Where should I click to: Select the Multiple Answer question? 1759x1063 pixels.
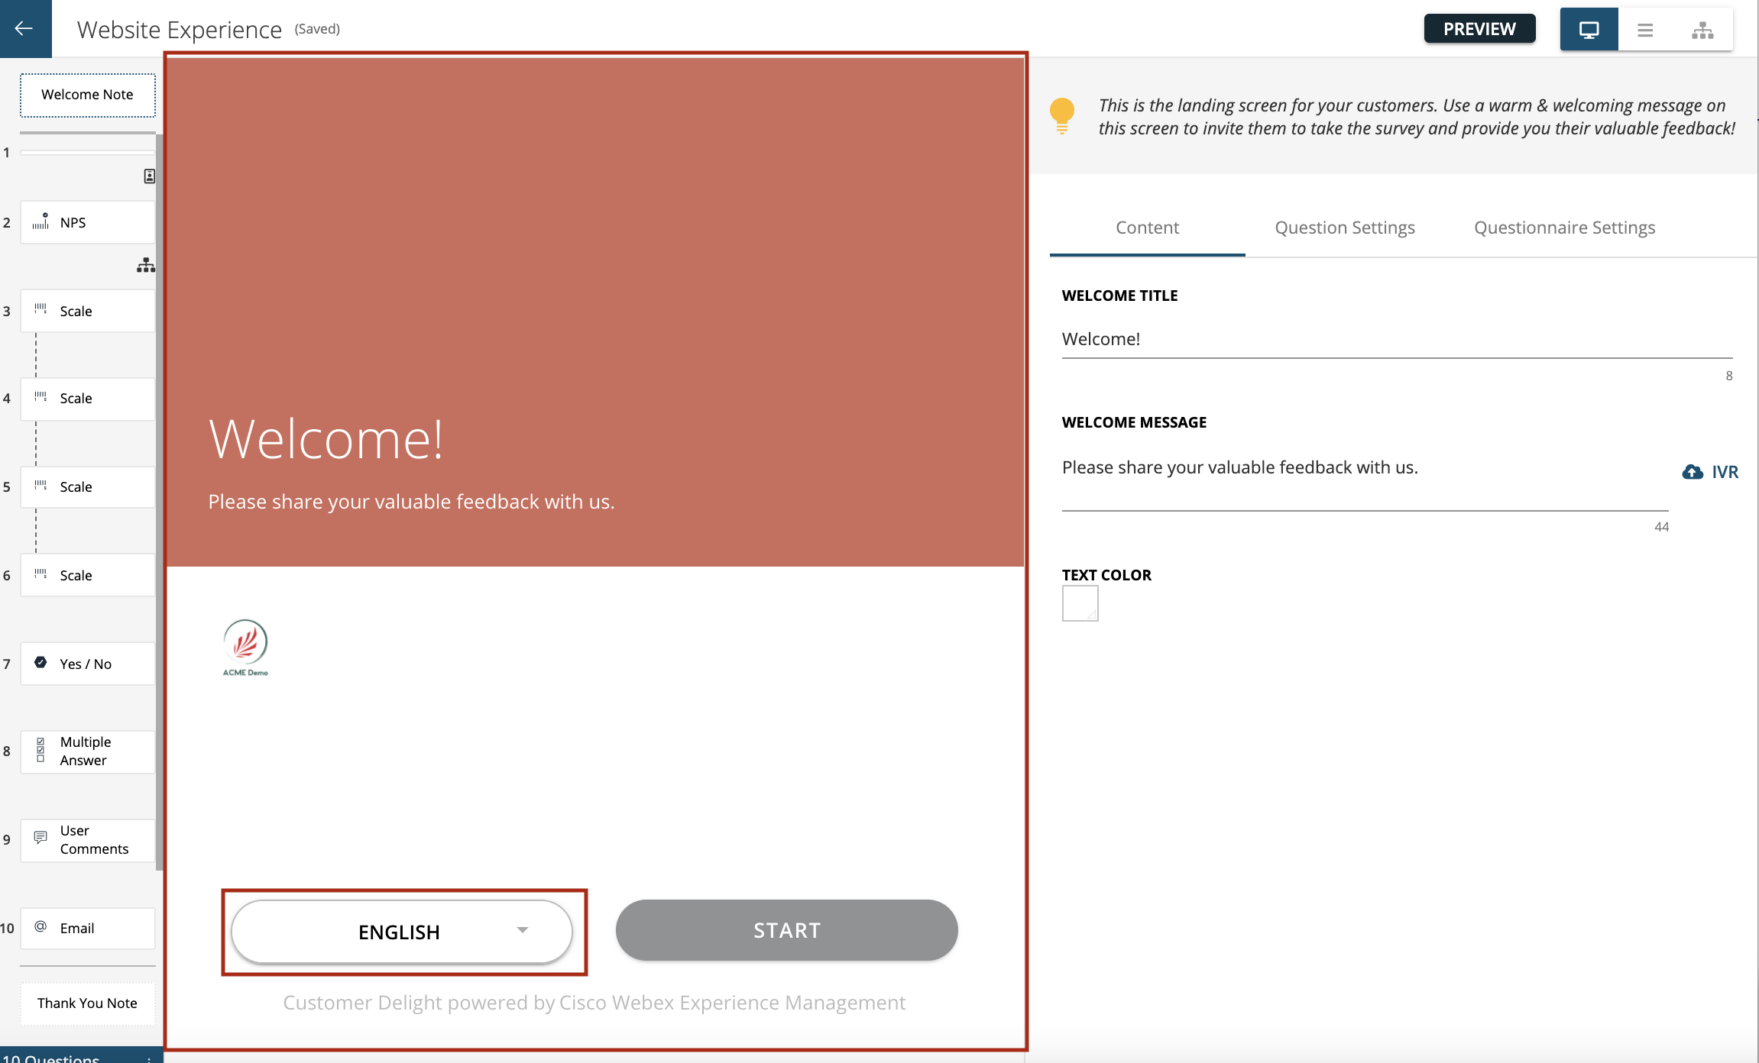(x=88, y=751)
